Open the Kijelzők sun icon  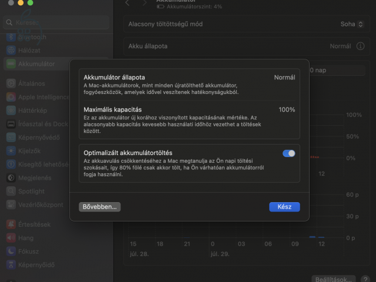pyautogui.click(x=11, y=151)
